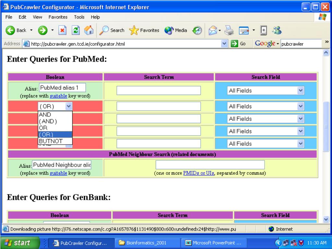Click the security shield tray icon
Viewport: 332px width, 249px height.
click(301, 243)
